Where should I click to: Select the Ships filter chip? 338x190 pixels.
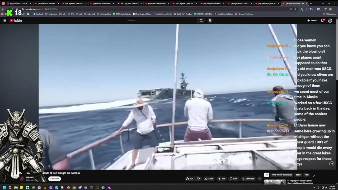coord(298,175)
